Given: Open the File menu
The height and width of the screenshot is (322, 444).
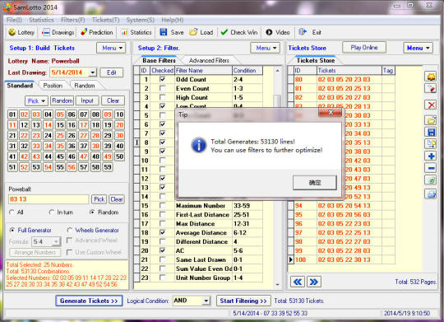Looking at the screenshot, I should click(14, 20).
